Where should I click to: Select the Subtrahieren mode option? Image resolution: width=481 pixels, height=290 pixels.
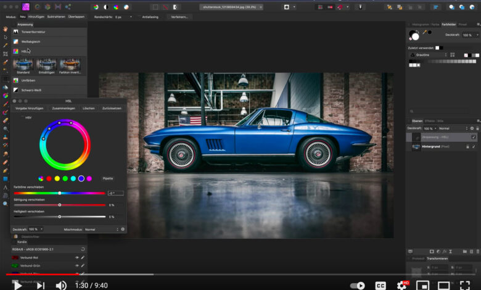(x=56, y=17)
